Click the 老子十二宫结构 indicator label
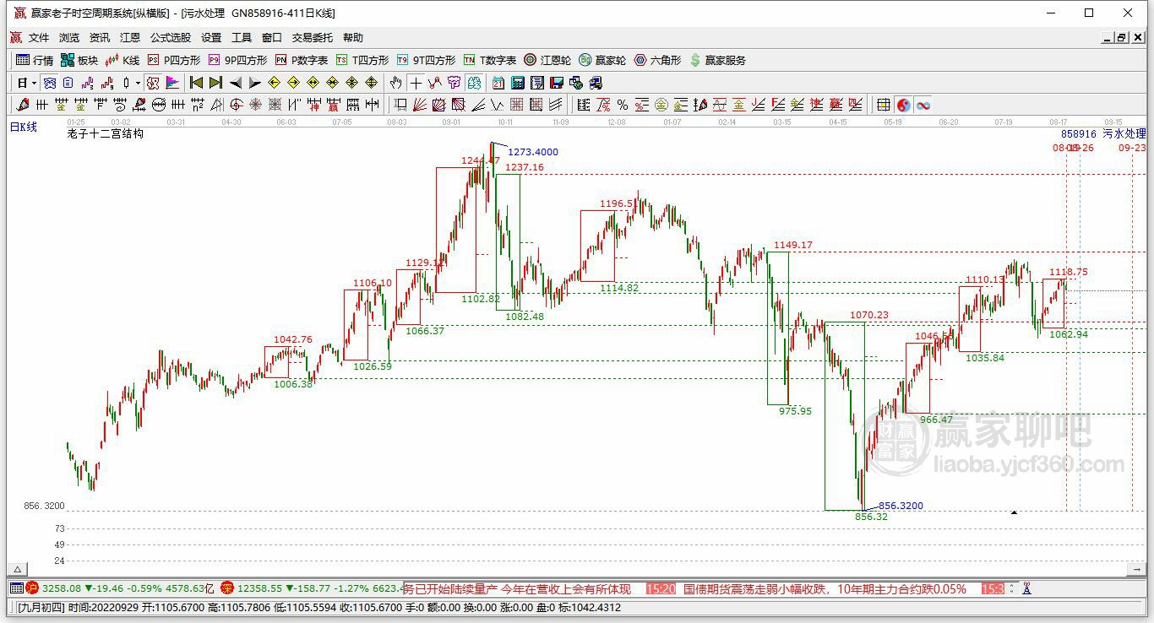1154x623 pixels. (x=106, y=133)
